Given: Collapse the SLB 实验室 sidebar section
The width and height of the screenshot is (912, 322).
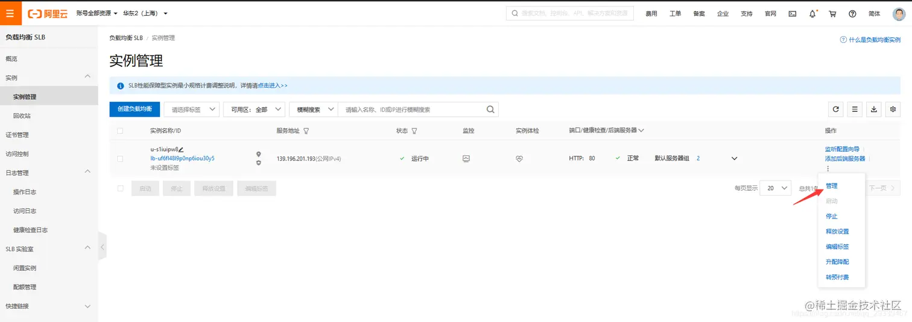Looking at the screenshot, I should tap(87, 248).
